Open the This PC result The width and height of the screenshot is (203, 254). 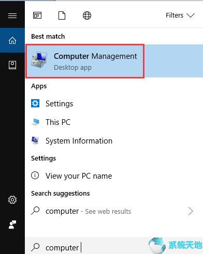114,122
